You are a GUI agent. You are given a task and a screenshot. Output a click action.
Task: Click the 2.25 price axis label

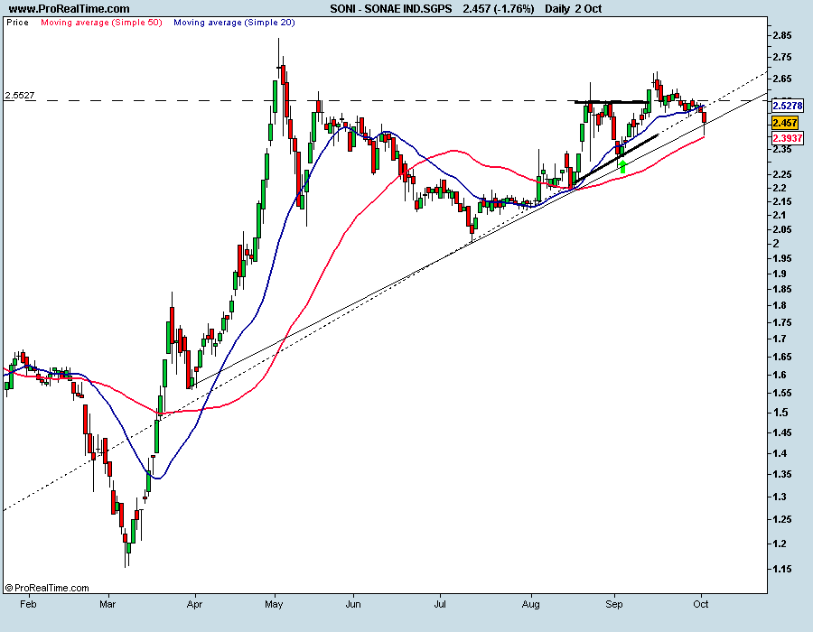782,174
